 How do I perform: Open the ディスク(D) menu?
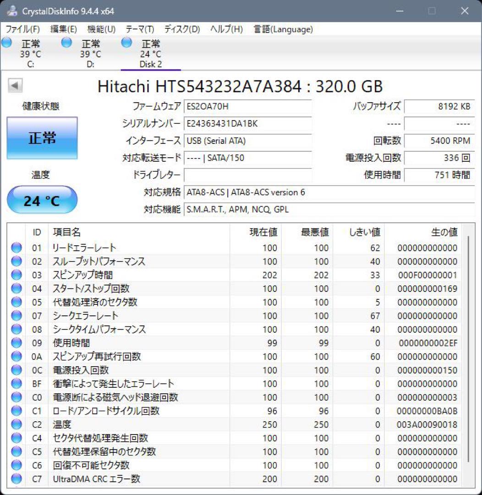(x=182, y=29)
